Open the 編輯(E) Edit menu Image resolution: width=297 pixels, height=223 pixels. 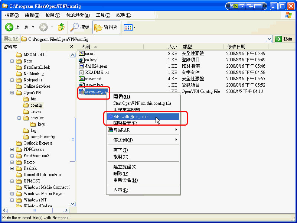32,15
